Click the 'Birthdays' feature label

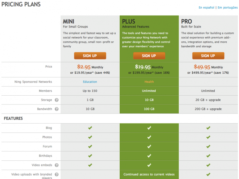pyautogui.click(x=45, y=156)
